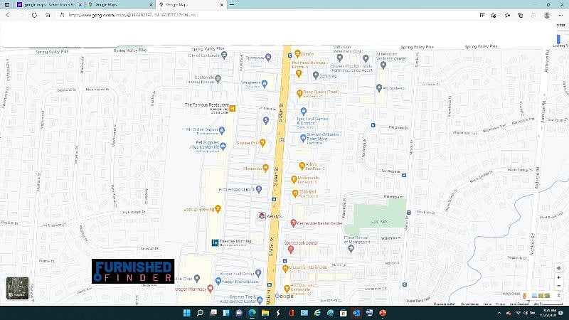The image size is (569, 320).
Task: Click The Famous Restaurant marker
Action: 233,108
